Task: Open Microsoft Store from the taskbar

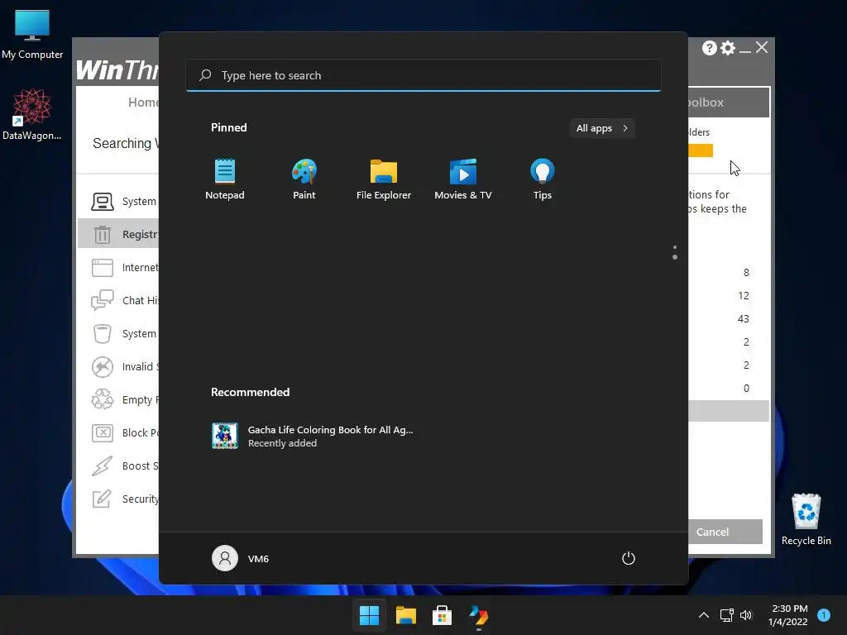Action: (442, 615)
